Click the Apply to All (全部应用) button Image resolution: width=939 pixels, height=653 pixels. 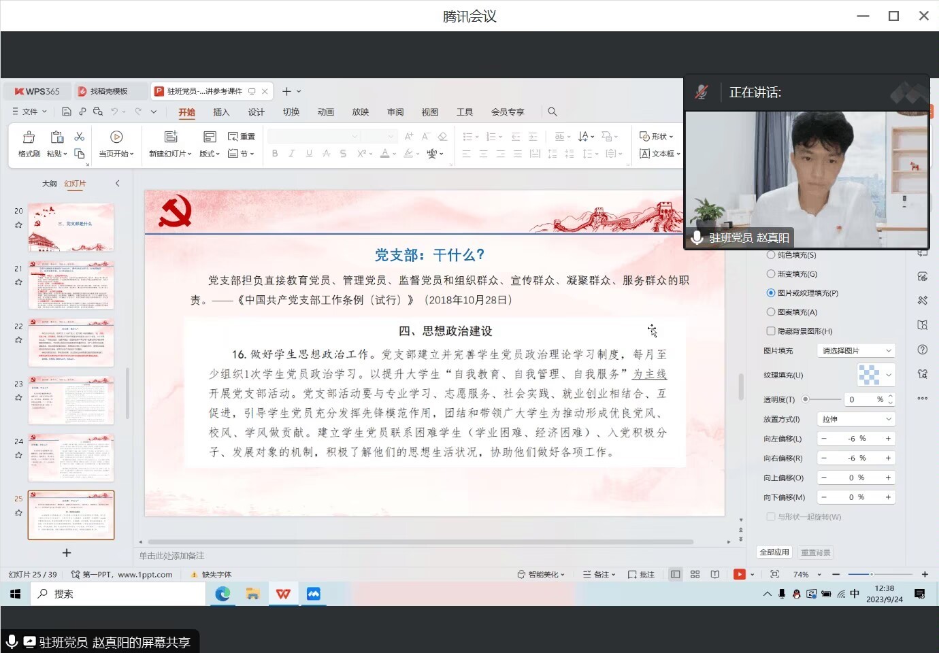coord(774,552)
